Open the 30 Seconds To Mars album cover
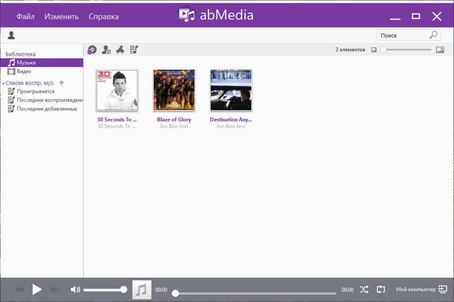This screenshot has width=454, height=302. (117, 90)
